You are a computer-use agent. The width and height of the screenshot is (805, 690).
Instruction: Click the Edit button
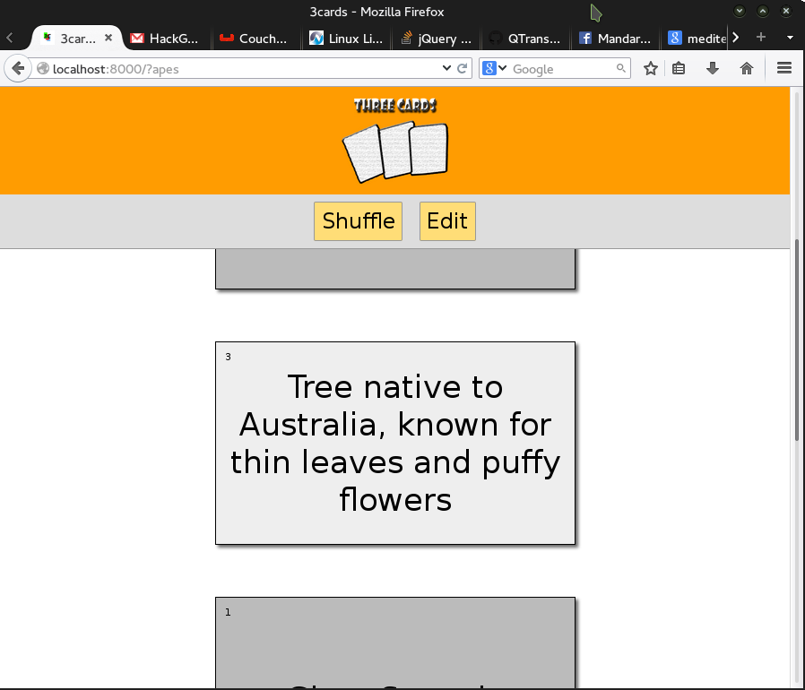point(447,221)
